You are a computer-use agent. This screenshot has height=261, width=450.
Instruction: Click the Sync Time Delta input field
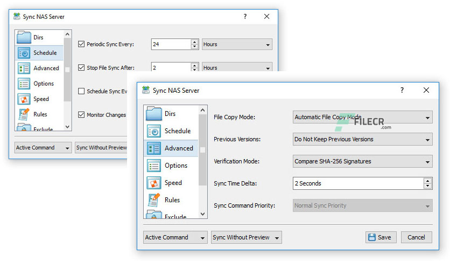(x=357, y=183)
